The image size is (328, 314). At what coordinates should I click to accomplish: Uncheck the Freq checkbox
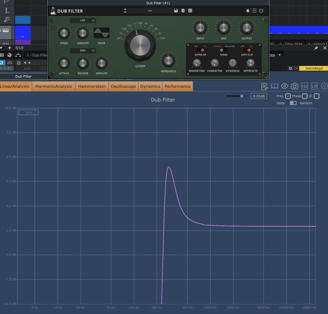[x=288, y=96]
